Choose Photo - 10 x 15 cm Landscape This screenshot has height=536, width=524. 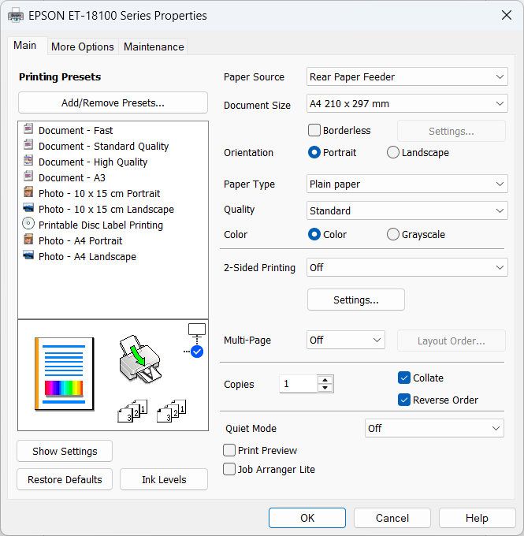click(106, 209)
